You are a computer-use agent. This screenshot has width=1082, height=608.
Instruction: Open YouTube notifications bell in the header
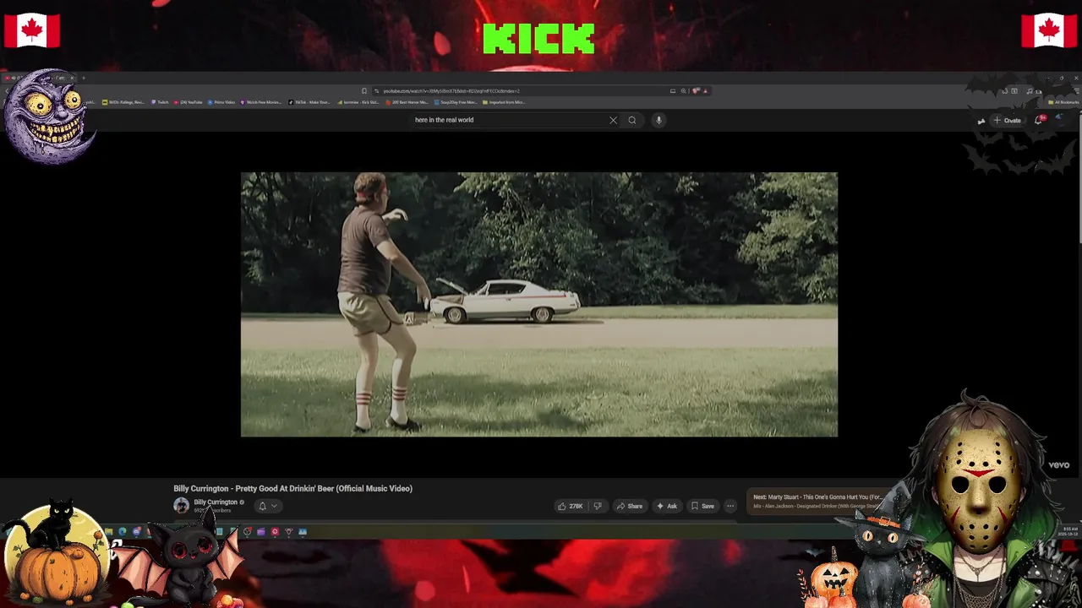click(x=1039, y=120)
